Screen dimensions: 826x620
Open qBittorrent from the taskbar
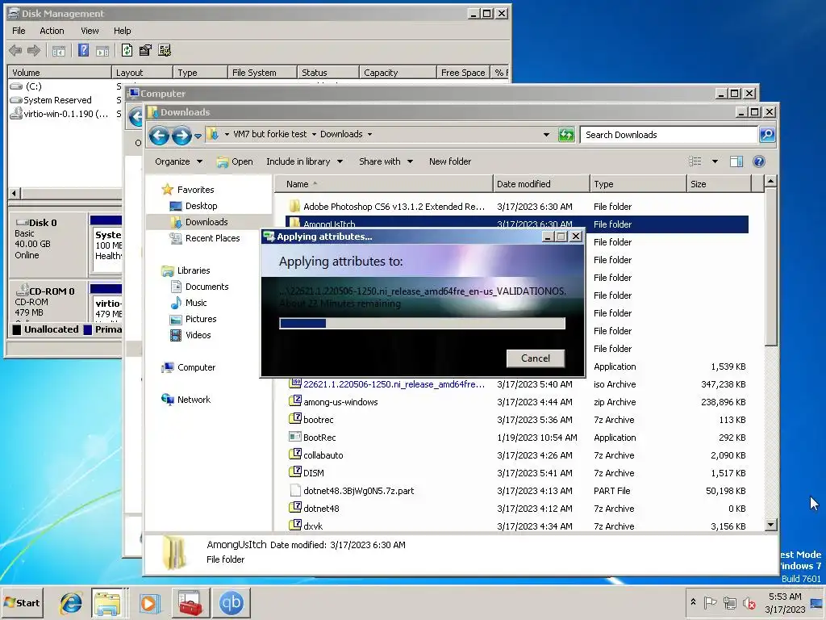231,602
